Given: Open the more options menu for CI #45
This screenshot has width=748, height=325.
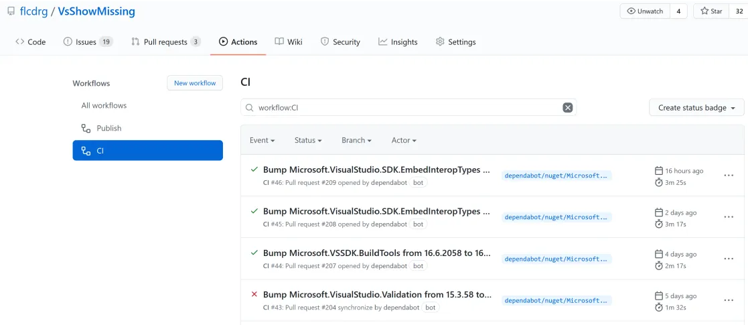Looking at the screenshot, I should click(x=729, y=216).
